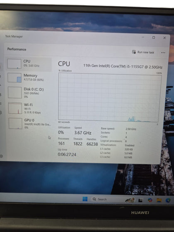Open the three-dot more options menu
The image size is (174, 232).
point(163,53)
